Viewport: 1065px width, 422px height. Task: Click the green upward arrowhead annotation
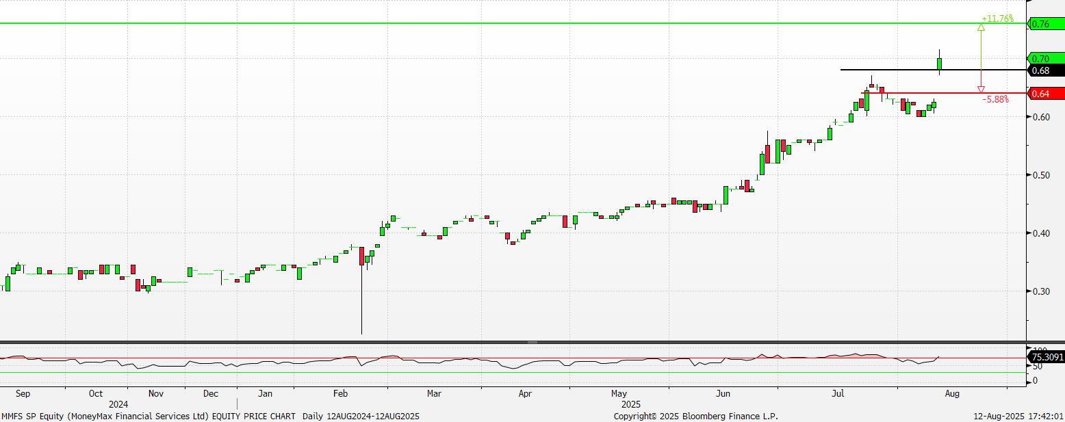coord(981,29)
